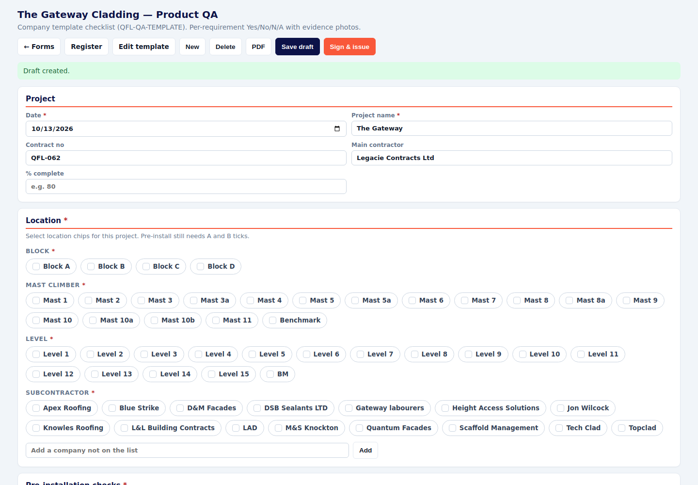
Task: Select Level 7
Action: [375, 354]
